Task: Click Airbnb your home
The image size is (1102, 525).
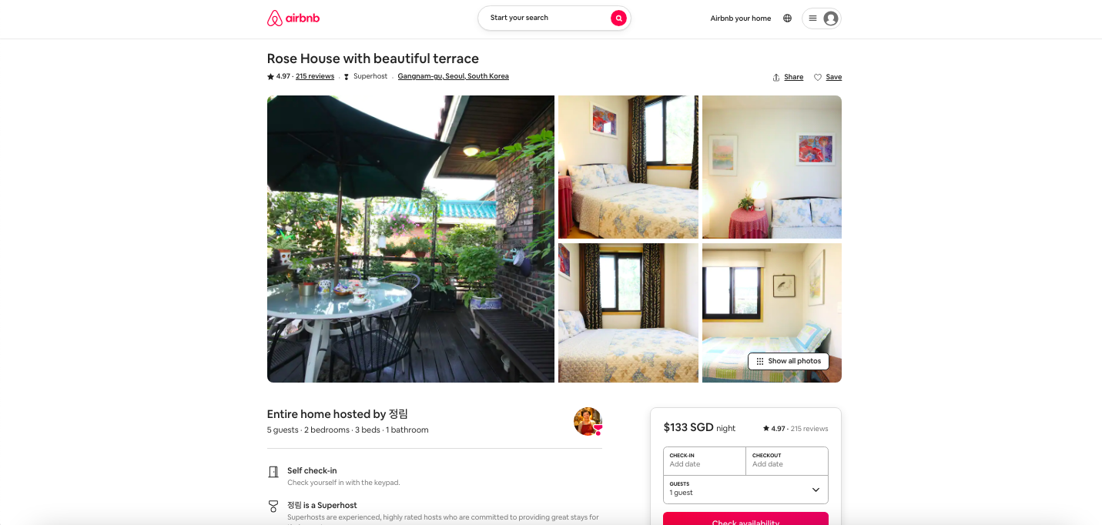Action: (x=740, y=18)
